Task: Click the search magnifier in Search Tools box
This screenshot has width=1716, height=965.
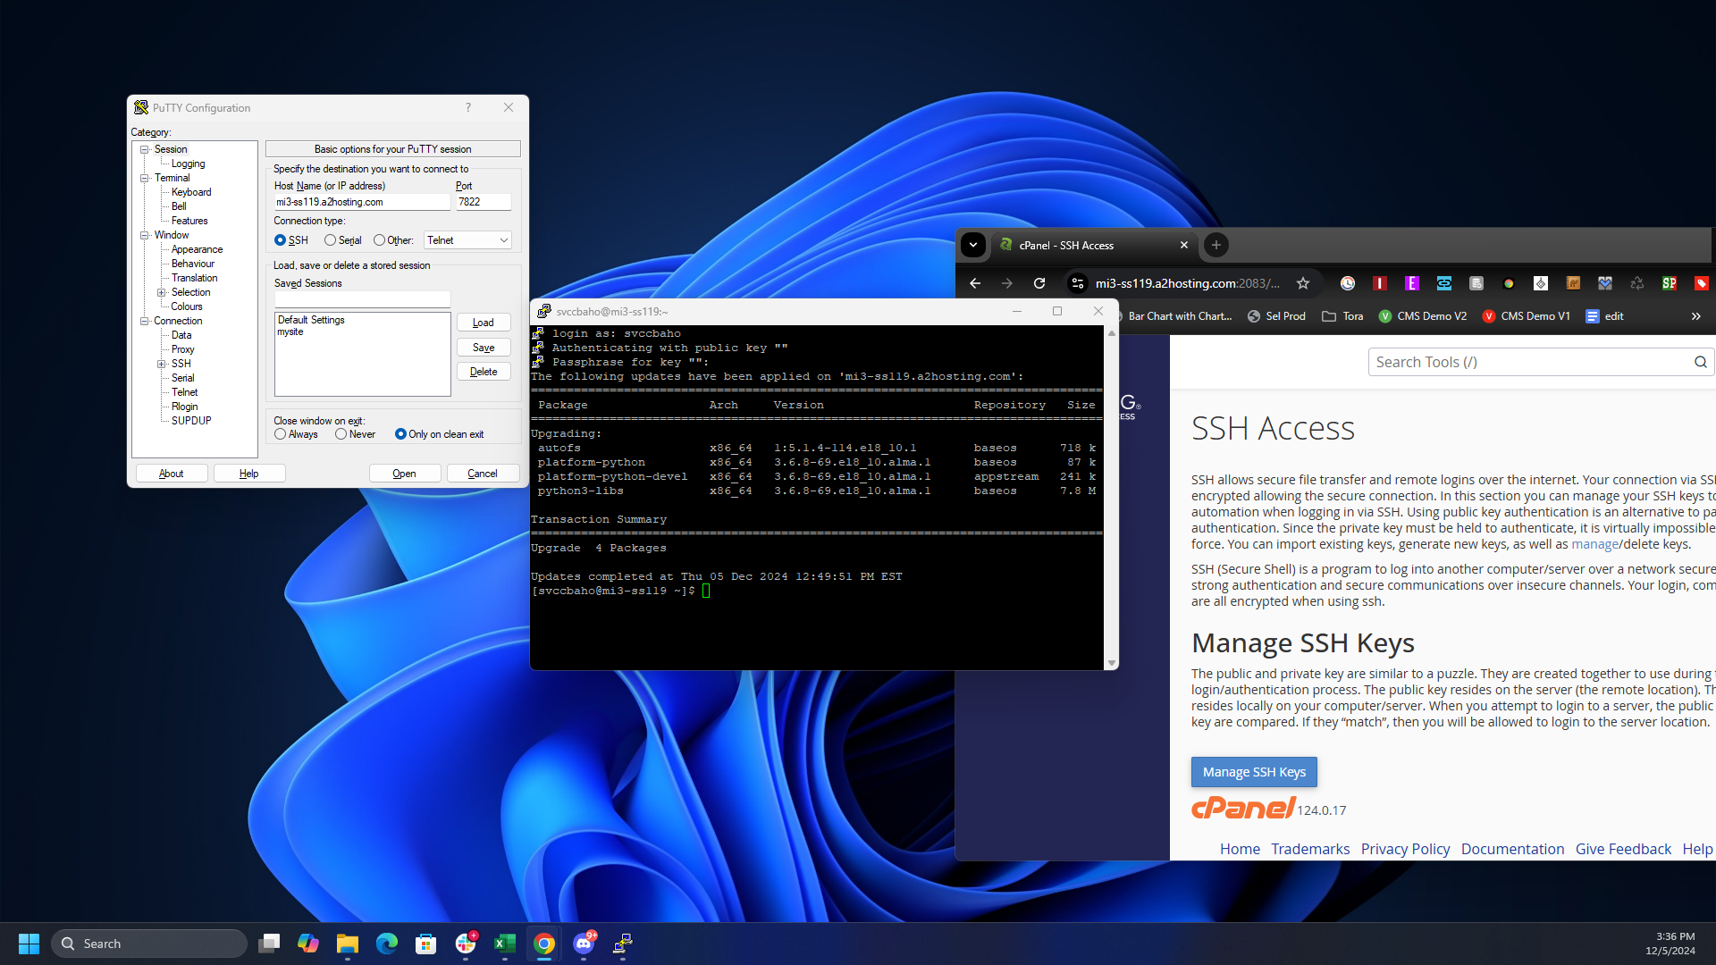Action: (x=1701, y=362)
